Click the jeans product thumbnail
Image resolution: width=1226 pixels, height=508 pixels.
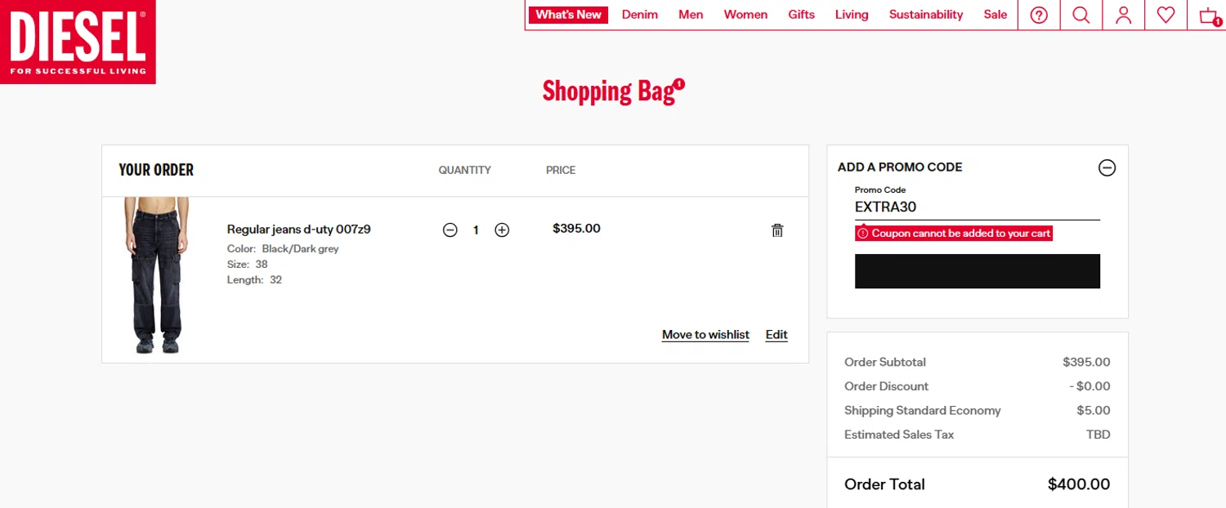click(x=157, y=275)
